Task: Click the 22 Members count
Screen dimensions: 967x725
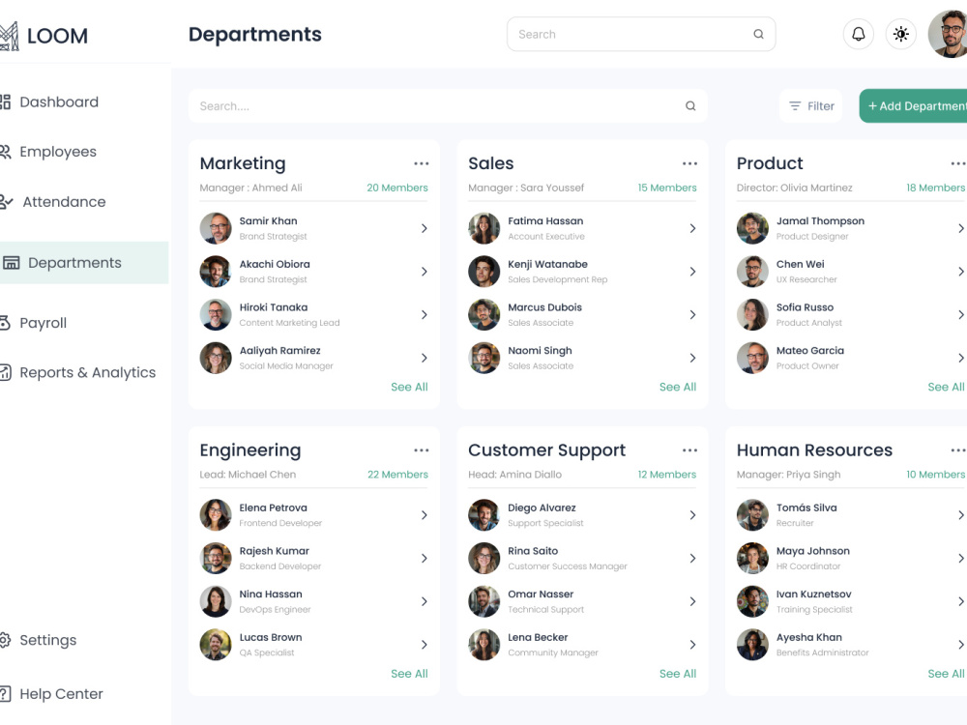Action: tap(397, 474)
